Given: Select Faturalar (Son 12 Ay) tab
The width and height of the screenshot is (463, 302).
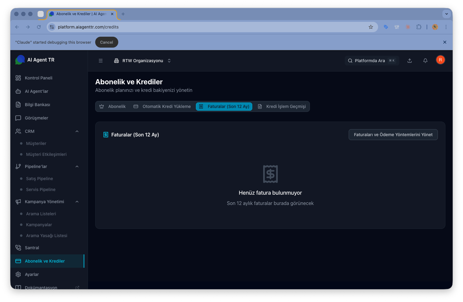Looking at the screenshot, I should coord(224,106).
